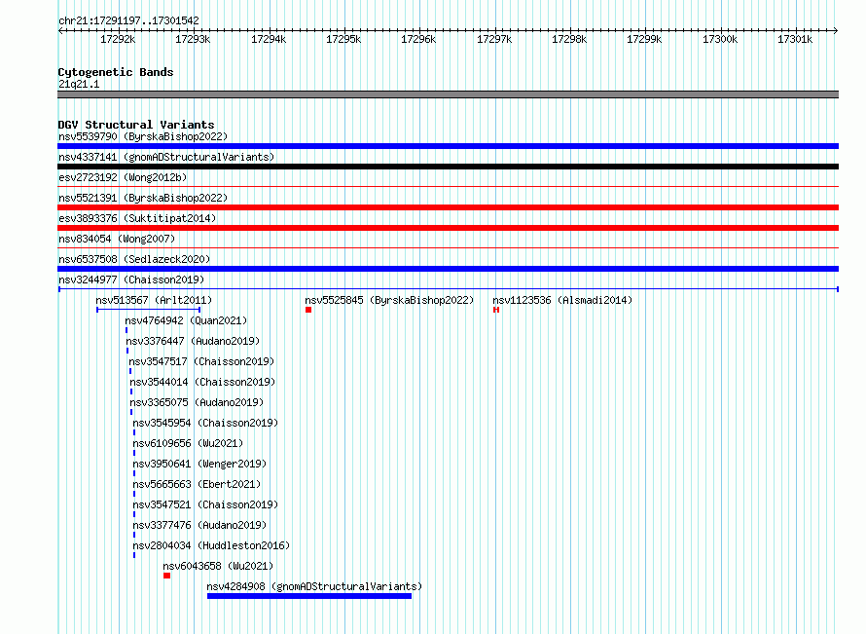
Task: Select the thick red bar under nsv5521391
Action: pyautogui.click(x=448, y=207)
